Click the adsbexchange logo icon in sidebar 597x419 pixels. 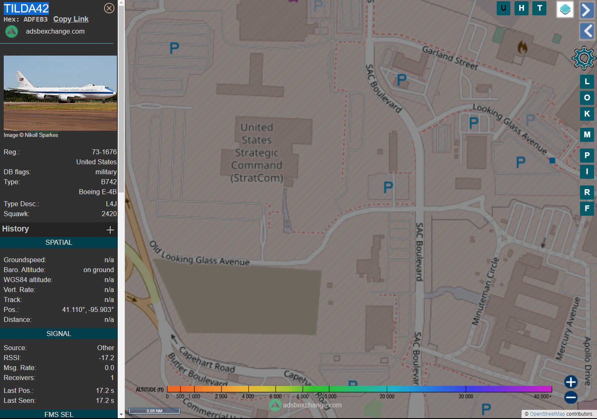tap(12, 32)
